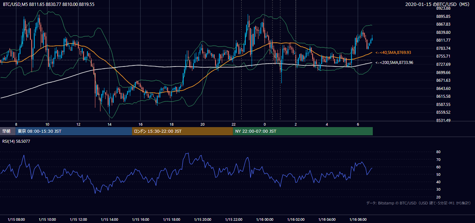Screen dimensions: 475x223
Task: Click the 1/16 00:00 date axis label
Action: click(265, 219)
